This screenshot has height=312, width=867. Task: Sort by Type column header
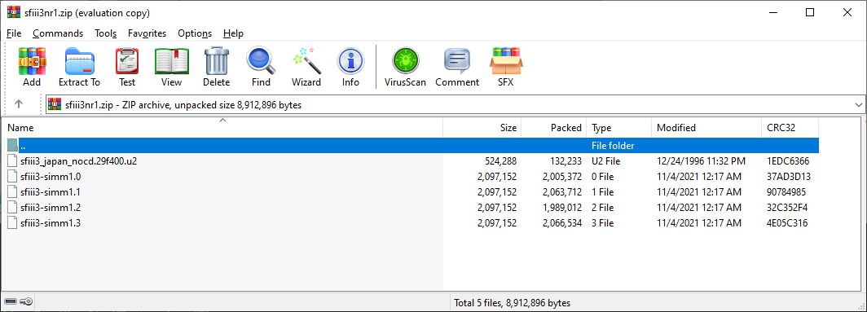pyautogui.click(x=618, y=128)
